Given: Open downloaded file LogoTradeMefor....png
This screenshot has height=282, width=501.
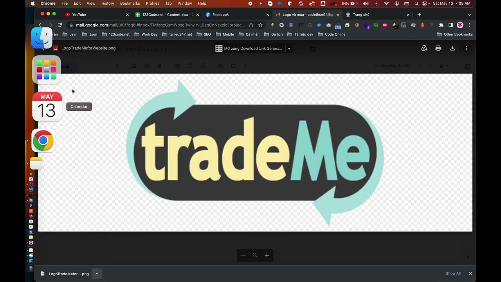Looking at the screenshot, I should (x=65, y=274).
